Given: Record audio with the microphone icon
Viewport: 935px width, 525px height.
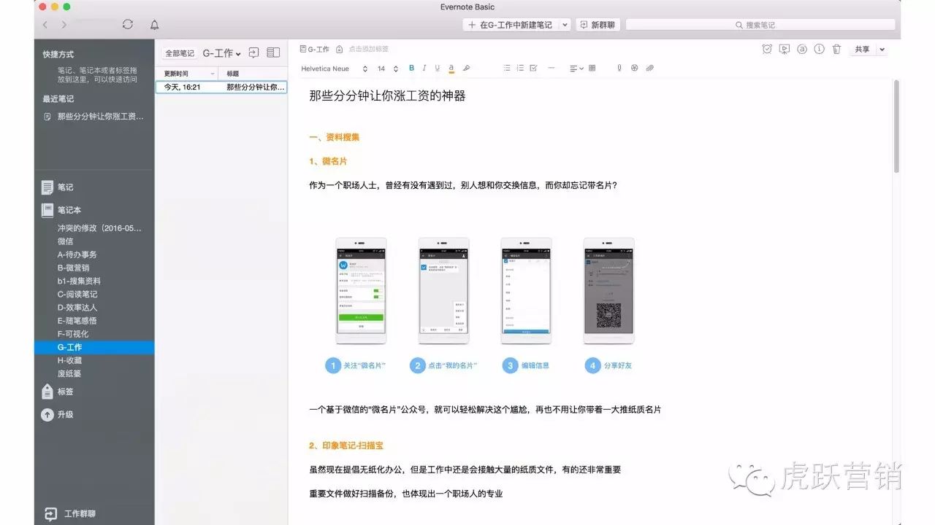Looking at the screenshot, I should [x=619, y=69].
